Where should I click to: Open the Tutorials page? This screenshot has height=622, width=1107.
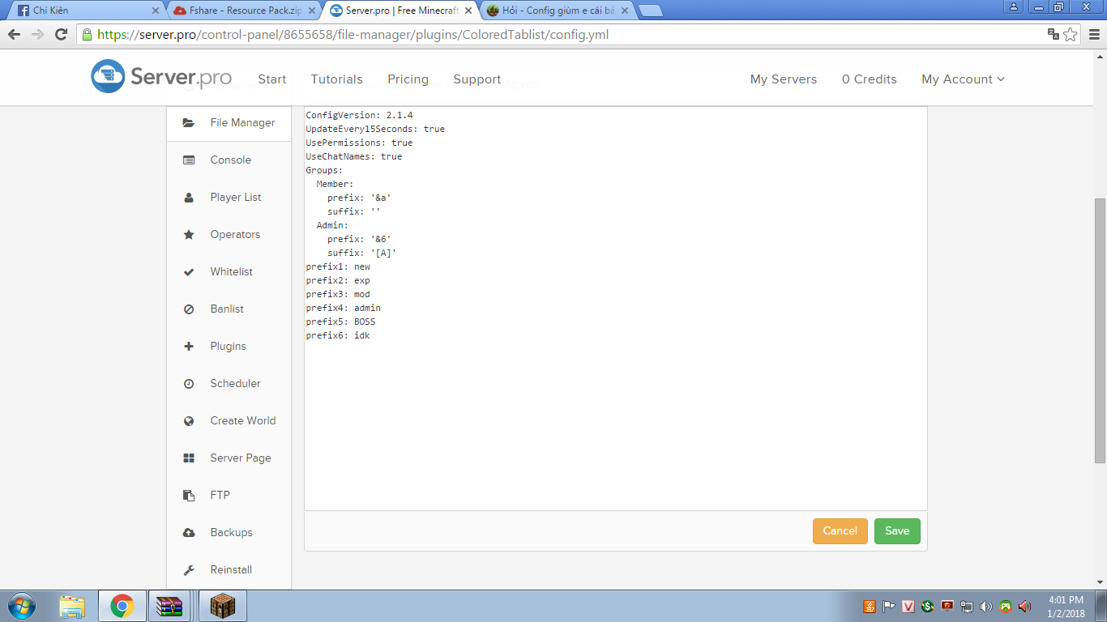(337, 79)
